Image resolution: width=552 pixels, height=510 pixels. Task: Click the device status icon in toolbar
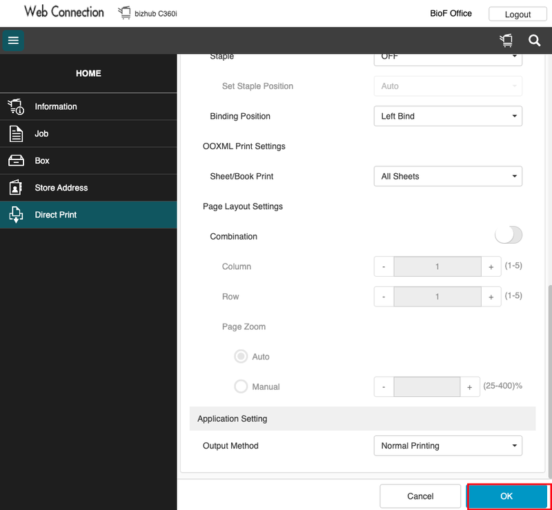506,41
